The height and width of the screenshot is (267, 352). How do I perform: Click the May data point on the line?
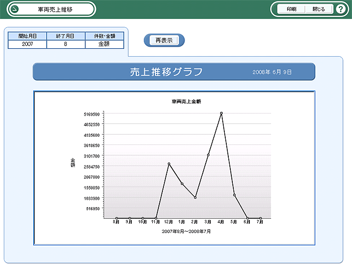(x=234, y=195)
